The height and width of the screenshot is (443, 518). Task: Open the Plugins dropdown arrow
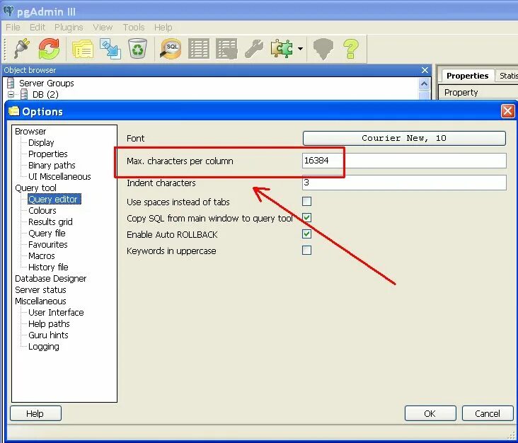300,49
